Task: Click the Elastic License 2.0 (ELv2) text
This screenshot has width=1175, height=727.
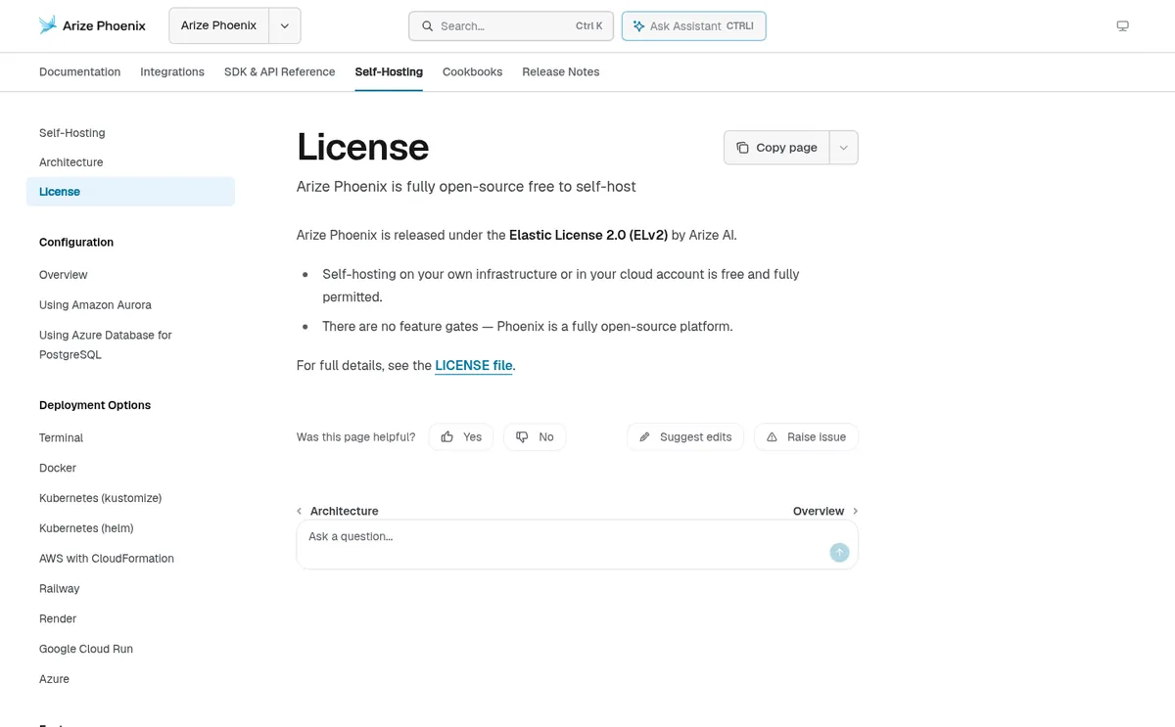Action: [x=588, y=235]
